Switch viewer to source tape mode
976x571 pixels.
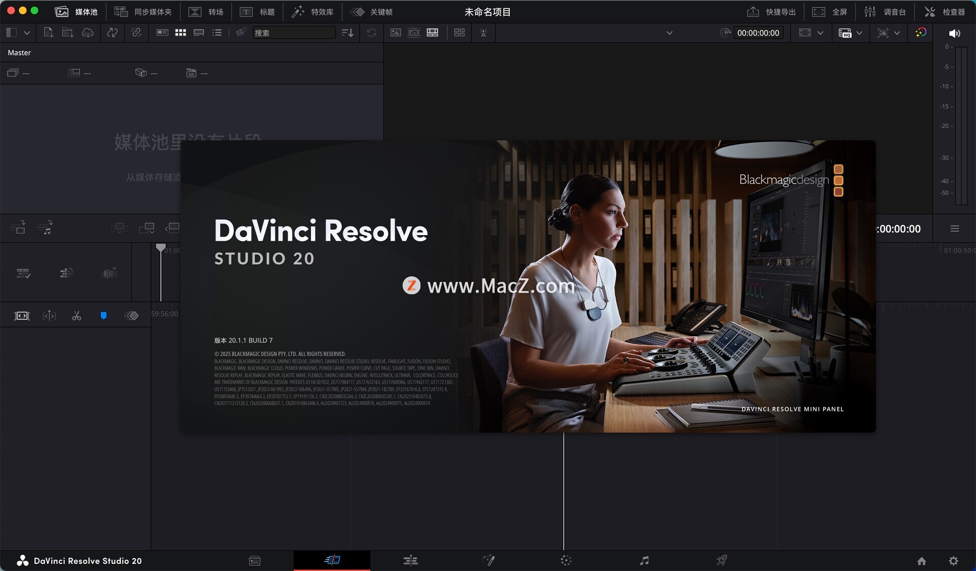point(414,33)
